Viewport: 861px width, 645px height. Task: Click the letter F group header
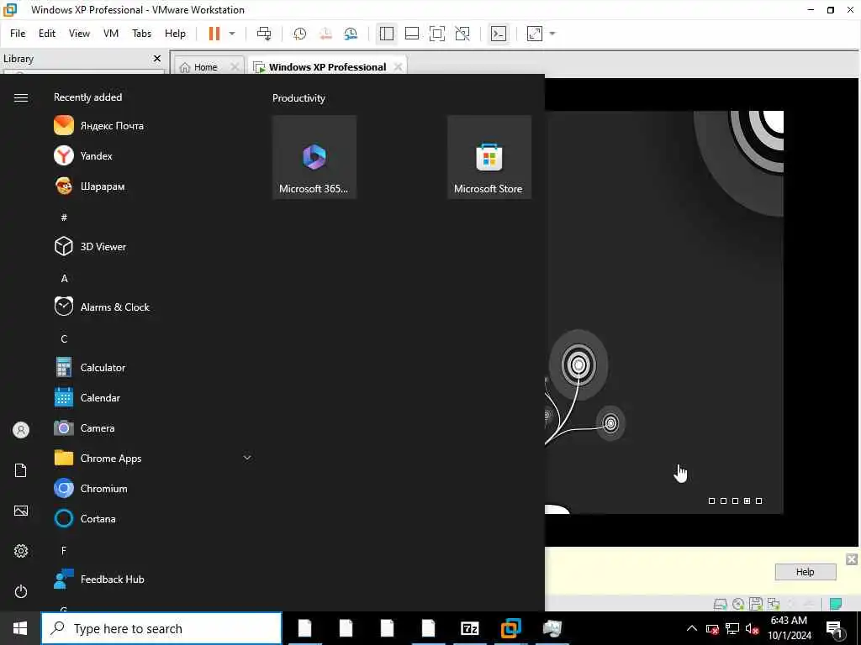[x=64, y=550]
